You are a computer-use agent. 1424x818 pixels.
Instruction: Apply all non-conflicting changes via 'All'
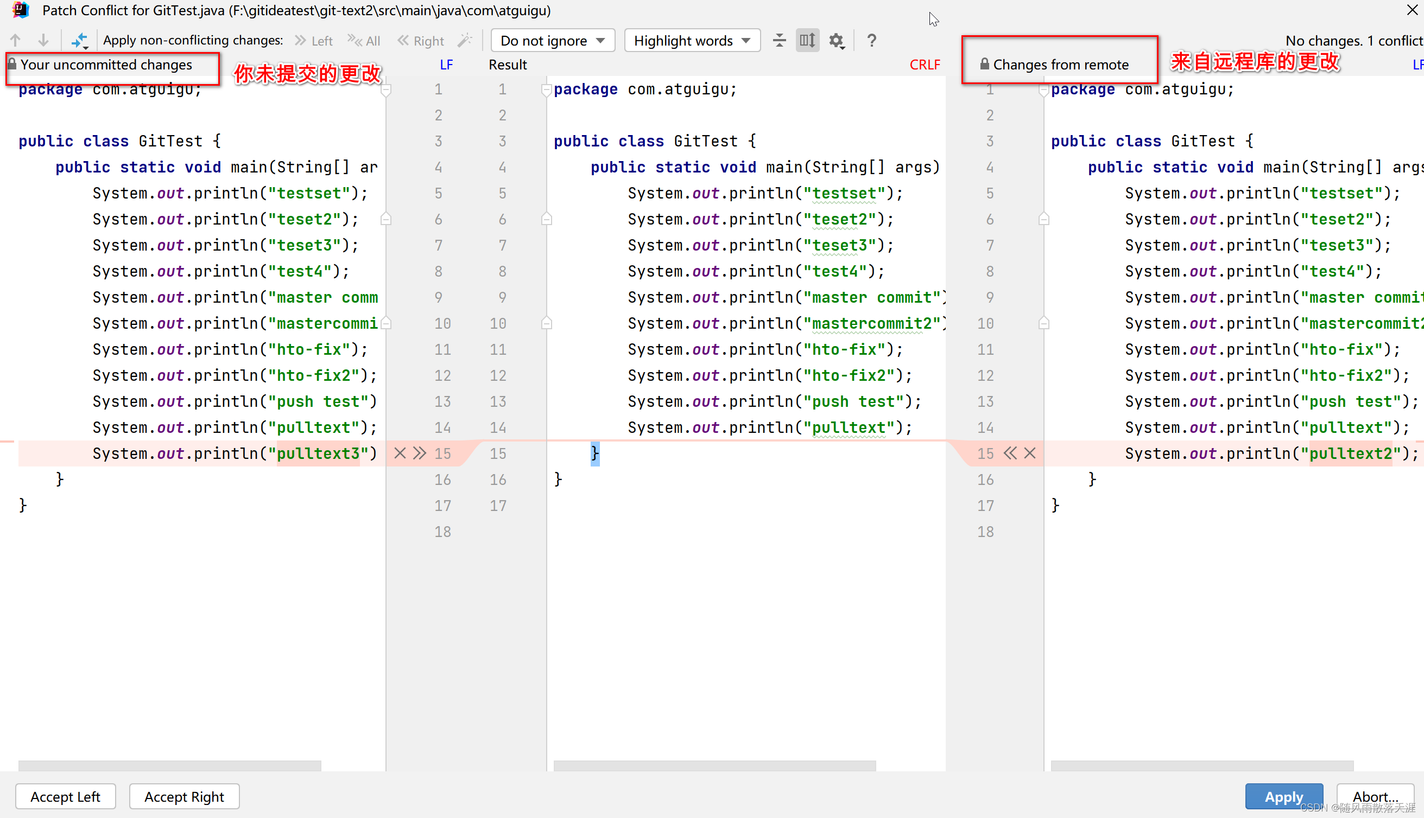click(364, 41)
